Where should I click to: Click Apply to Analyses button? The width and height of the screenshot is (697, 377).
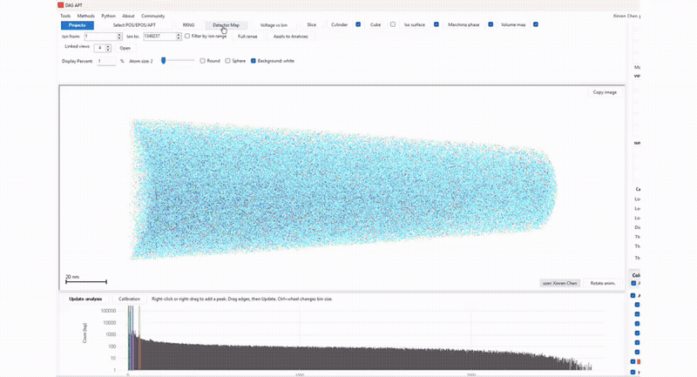pyautogui.click(x=290, y=37)
